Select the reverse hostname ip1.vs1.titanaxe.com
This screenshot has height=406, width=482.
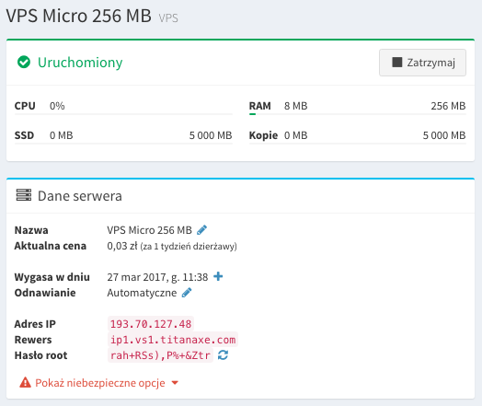point(173,340)
